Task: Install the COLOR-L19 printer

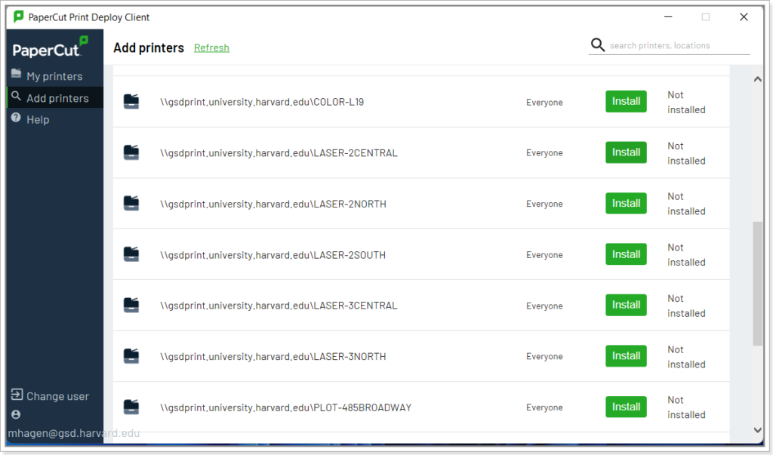Action: [626, 101]
